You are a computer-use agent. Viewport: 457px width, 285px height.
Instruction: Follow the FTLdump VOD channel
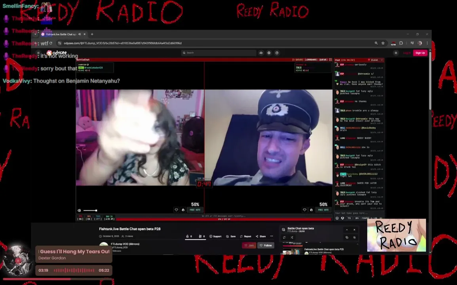[266, 245]
